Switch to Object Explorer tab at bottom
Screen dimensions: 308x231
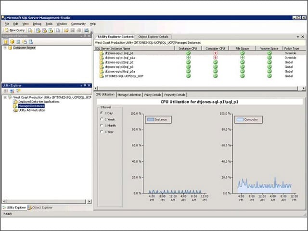(x=40, y=207)
